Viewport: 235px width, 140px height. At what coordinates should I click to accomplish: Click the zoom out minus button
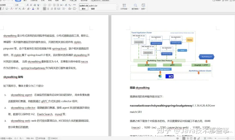215,138
